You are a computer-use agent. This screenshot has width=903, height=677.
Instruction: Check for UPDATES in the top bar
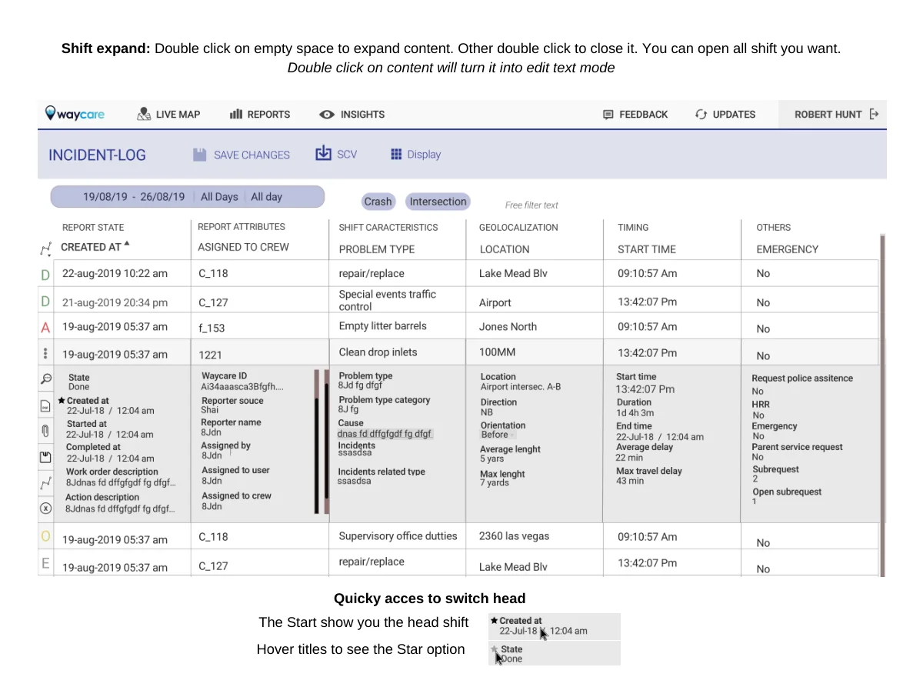(x=725, y=114)
